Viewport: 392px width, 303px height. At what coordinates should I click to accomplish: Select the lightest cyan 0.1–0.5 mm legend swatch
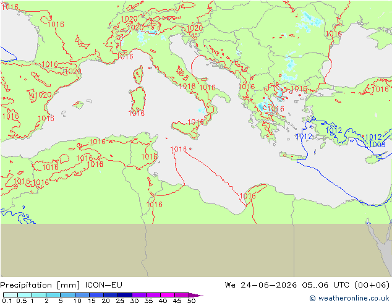(11, 295)
